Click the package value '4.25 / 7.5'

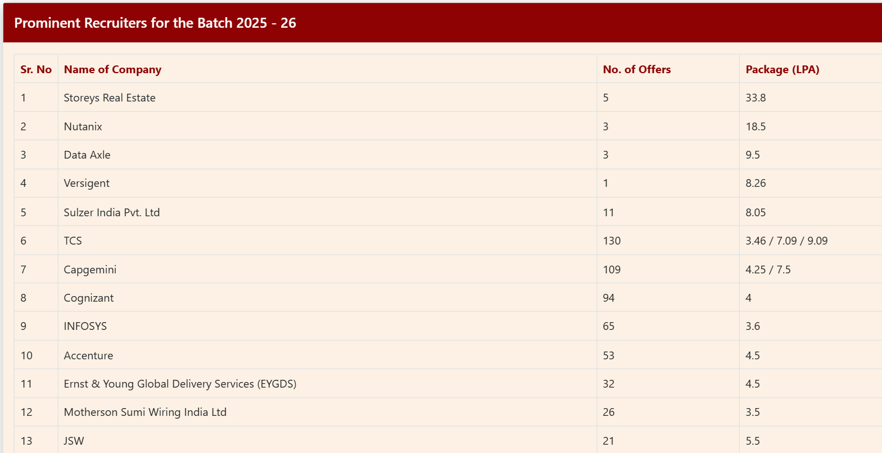click(768, 269)
